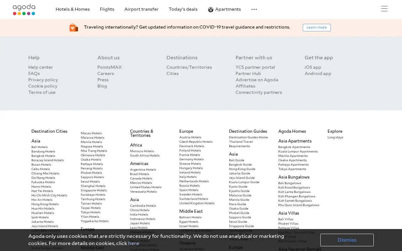Open Help center link
Viewport: 402px width, 251px height.
(x=41, y=67)
